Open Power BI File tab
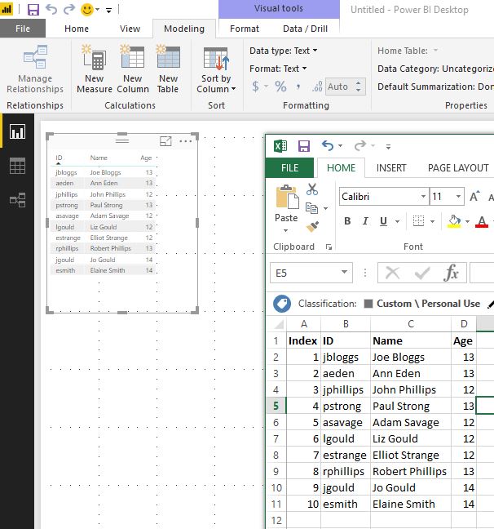494x529 pixels. click(x=23, y=29)
